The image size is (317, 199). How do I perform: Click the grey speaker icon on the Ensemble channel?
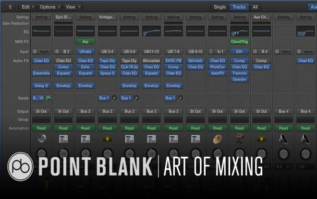(41, 139)
